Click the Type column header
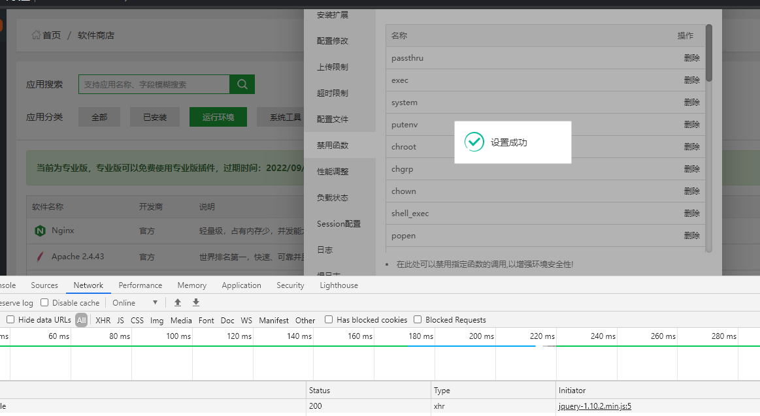The height and width of the screenshot is (416, 760). click(x=493, y=391)
